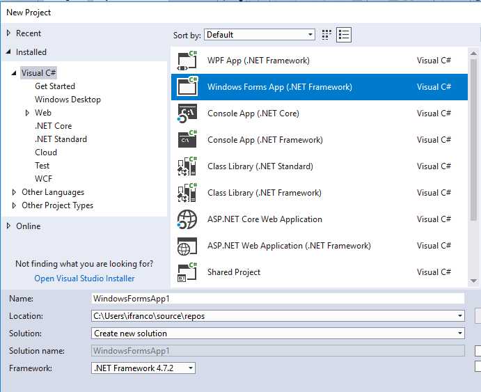Select Console App (.NET Core) template name

[x=253, y=113]
